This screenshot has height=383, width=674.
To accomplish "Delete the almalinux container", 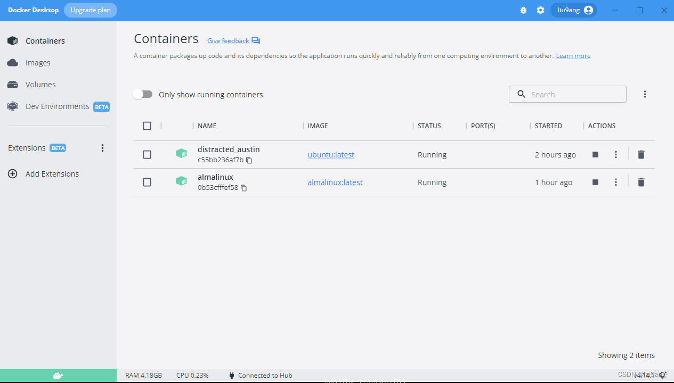I will coord(641,182).
